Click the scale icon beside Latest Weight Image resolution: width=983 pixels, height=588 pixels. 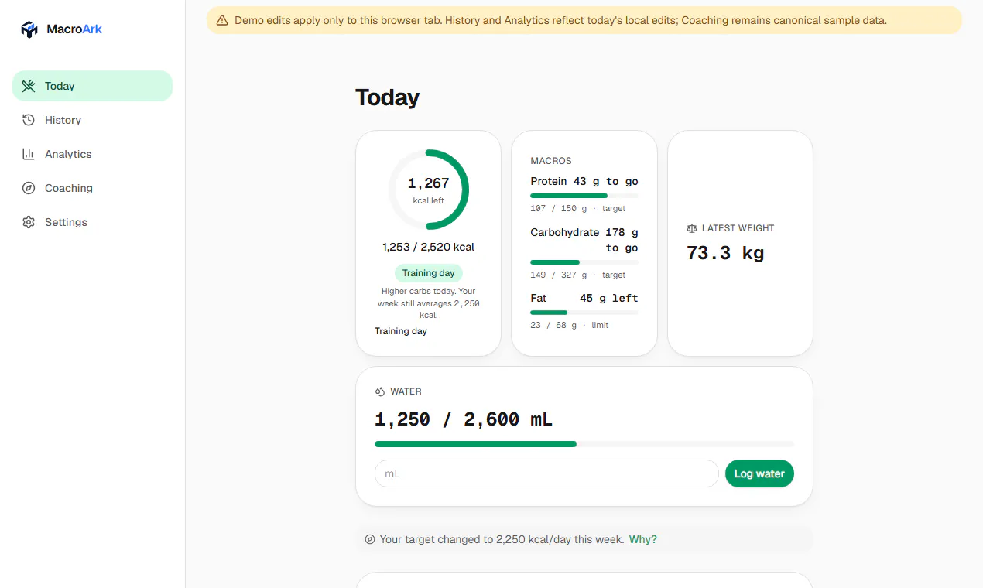coord(692,228)
